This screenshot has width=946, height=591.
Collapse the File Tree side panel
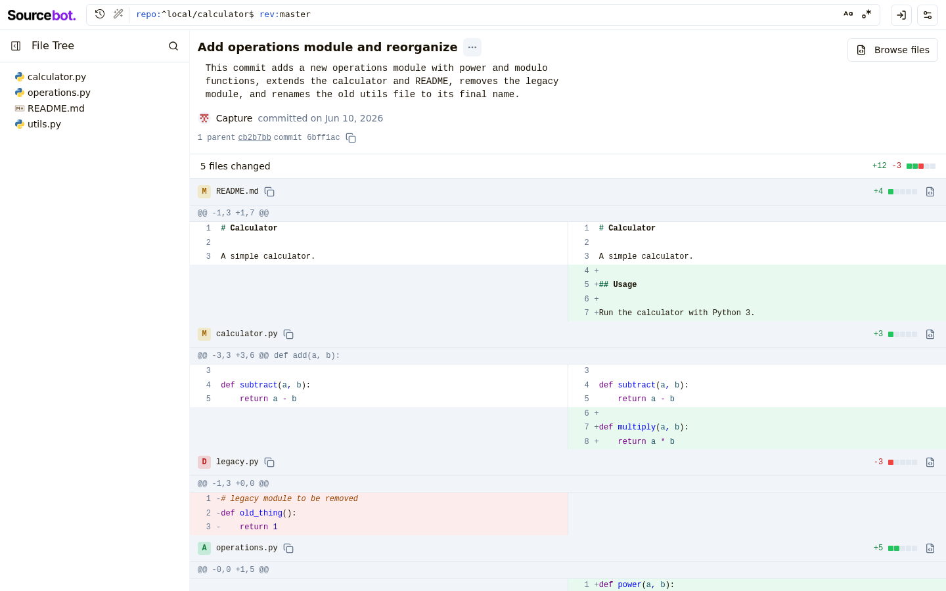16,46
